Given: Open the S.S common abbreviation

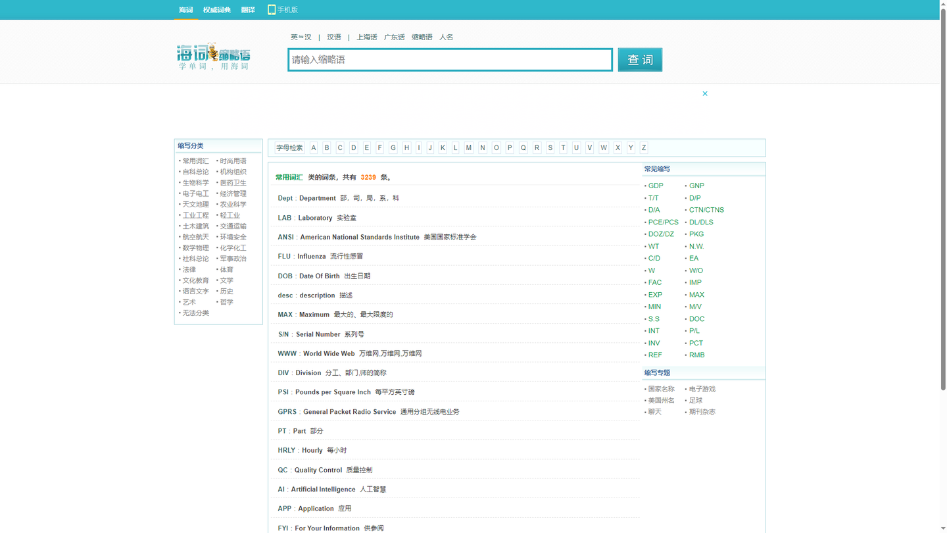Looking at the screenshot, I should [654, 319].
